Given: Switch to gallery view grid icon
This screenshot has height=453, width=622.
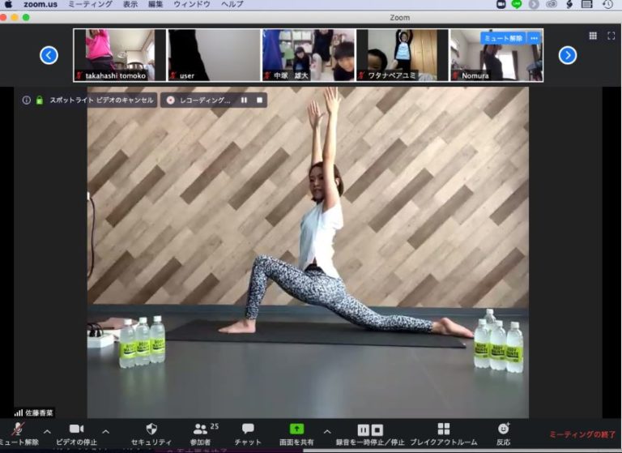Looking at the screenshot, I should coord(593,36).
